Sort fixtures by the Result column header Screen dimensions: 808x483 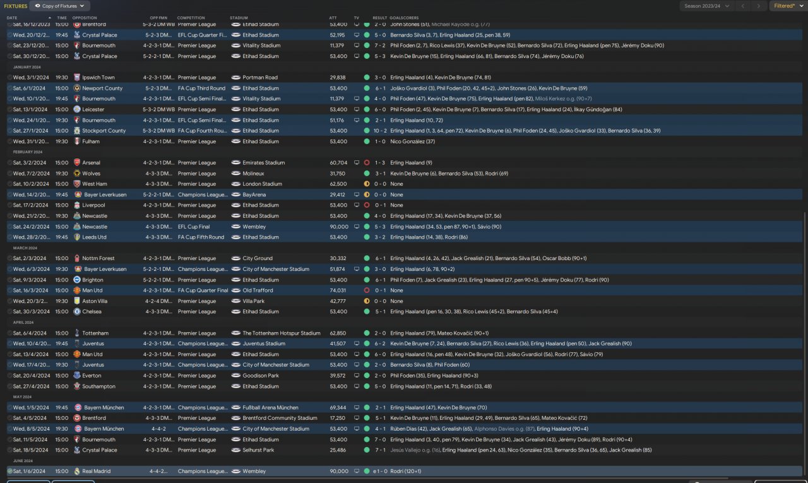click(380, 18)
